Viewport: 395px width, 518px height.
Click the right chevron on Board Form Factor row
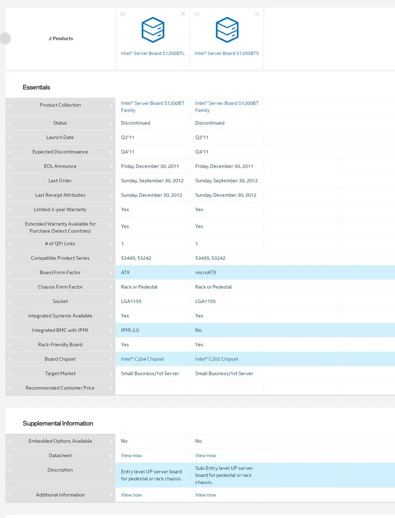pyautogui.click(x=111, y=273)
